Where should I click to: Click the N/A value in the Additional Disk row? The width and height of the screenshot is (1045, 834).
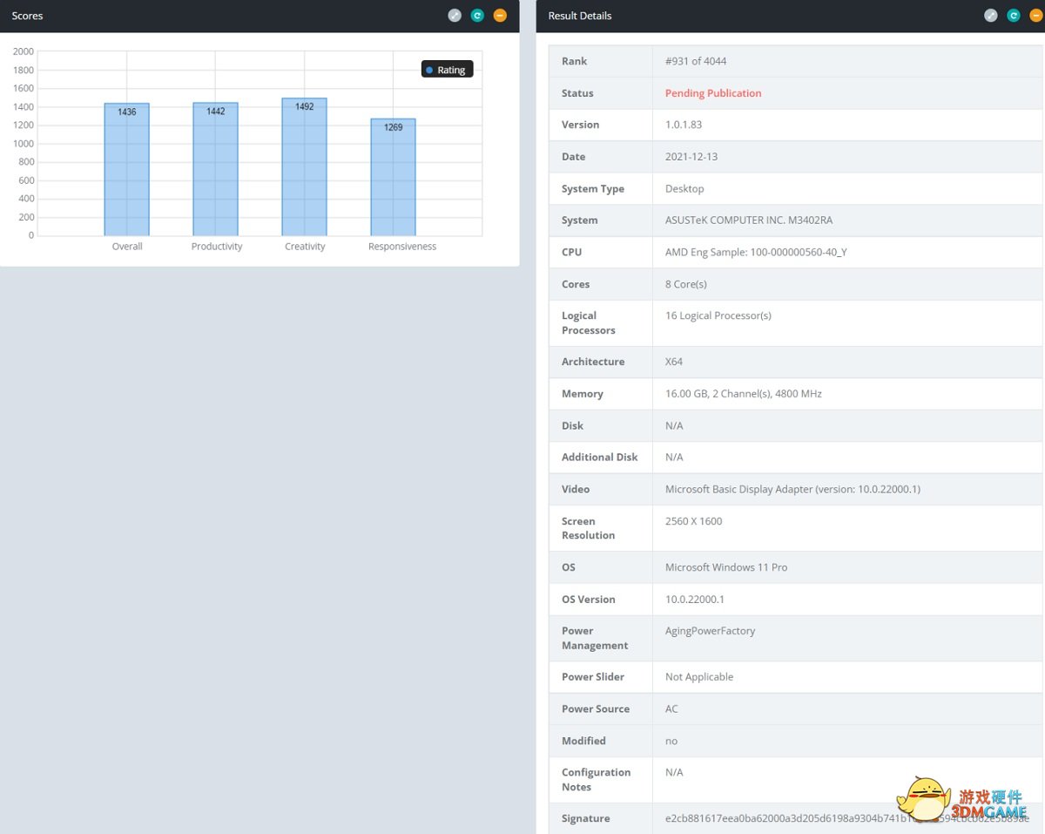[674, 457]
